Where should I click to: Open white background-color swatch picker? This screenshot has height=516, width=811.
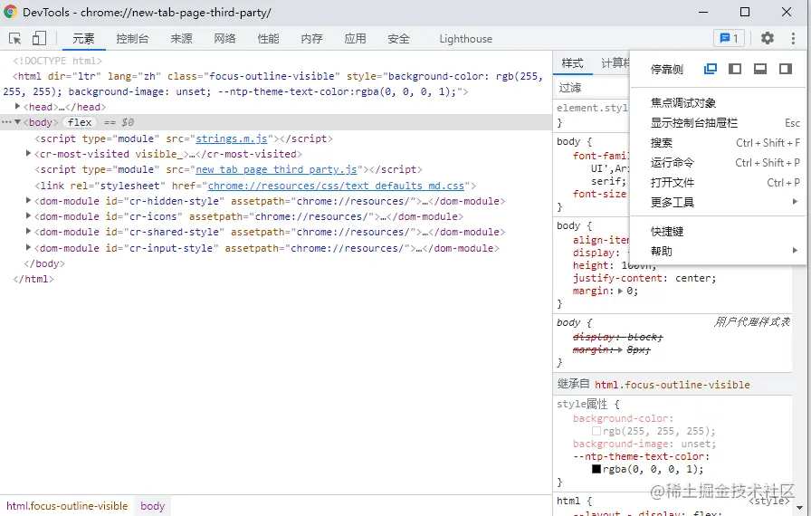coord(596,431)
